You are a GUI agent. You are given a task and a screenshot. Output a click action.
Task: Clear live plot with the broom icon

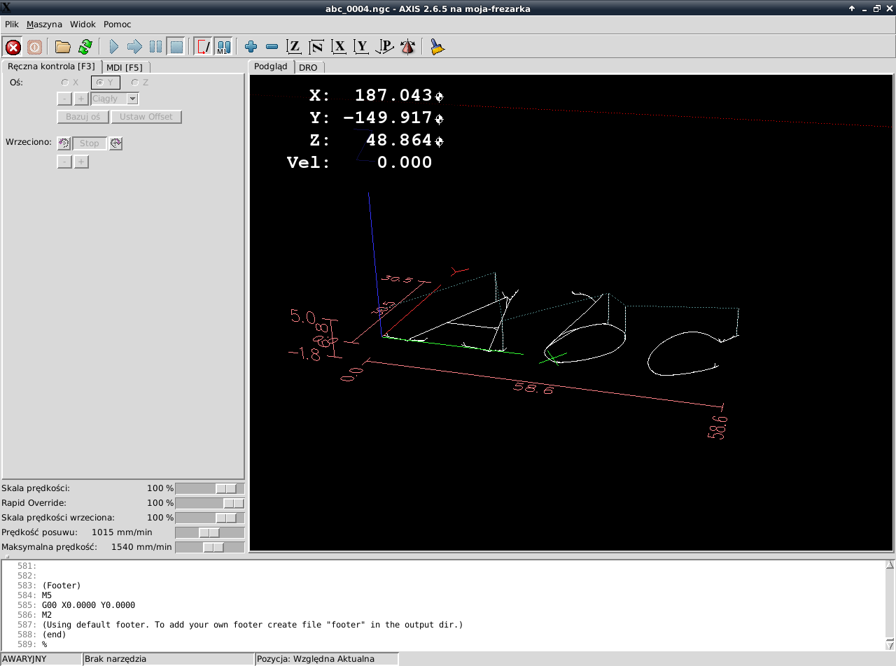click(437, 47)
